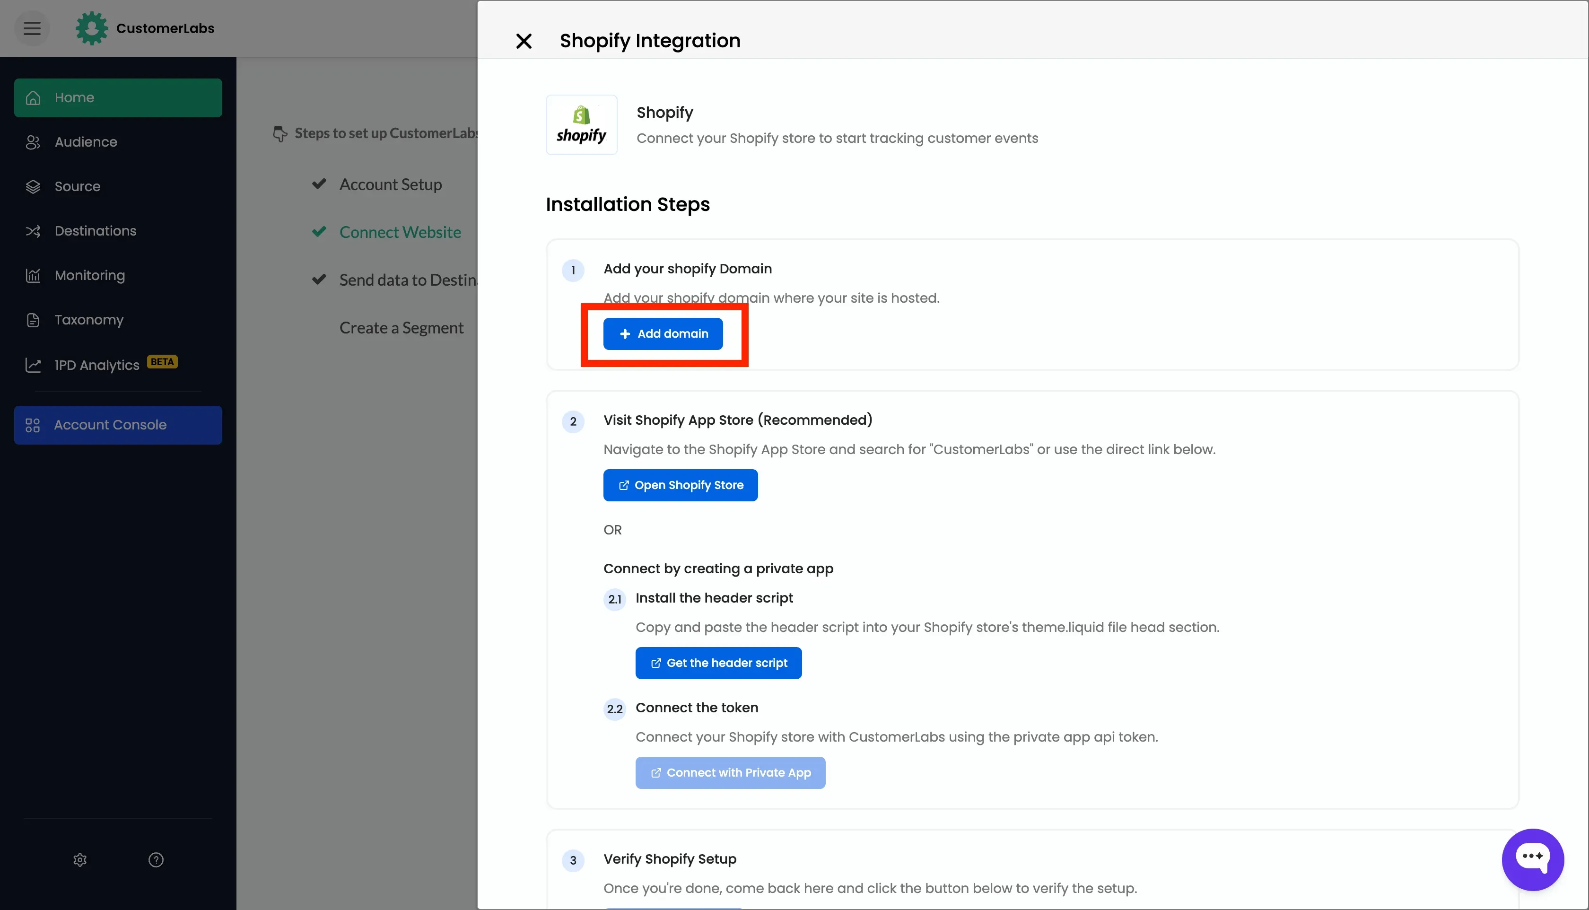
Task: Click 'Connect the token' substep
Action: coord(697,708)
